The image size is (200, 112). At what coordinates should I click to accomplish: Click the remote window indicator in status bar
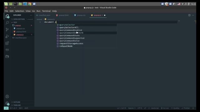(6, 108)
